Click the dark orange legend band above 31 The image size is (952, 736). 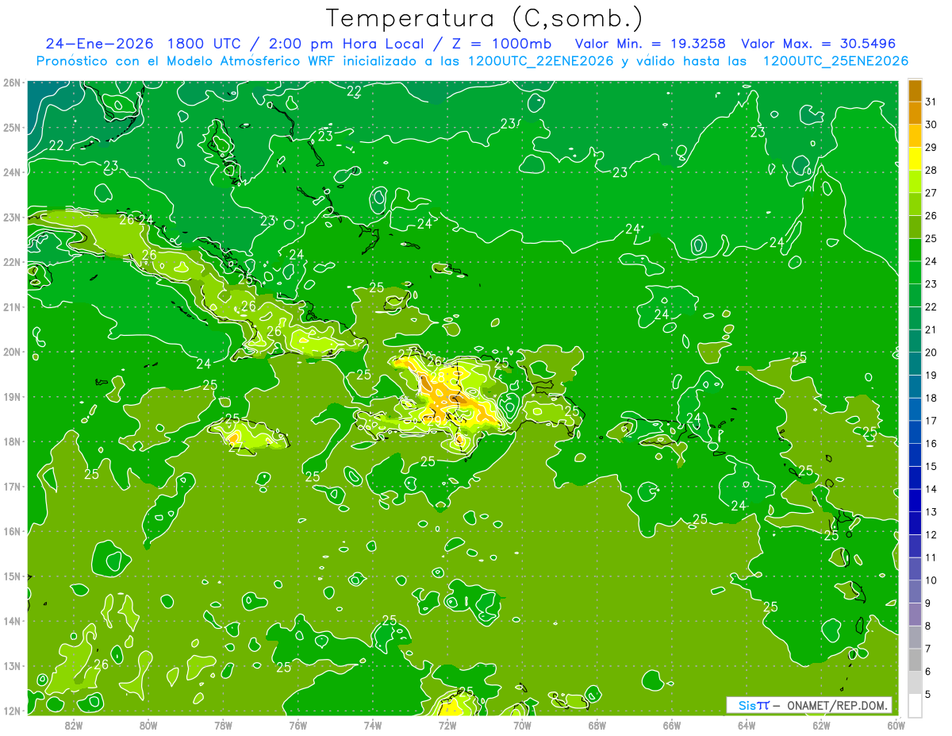(x=915, y=90)
